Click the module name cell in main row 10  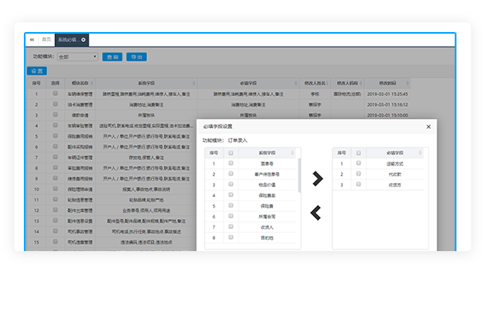point(80,190)
